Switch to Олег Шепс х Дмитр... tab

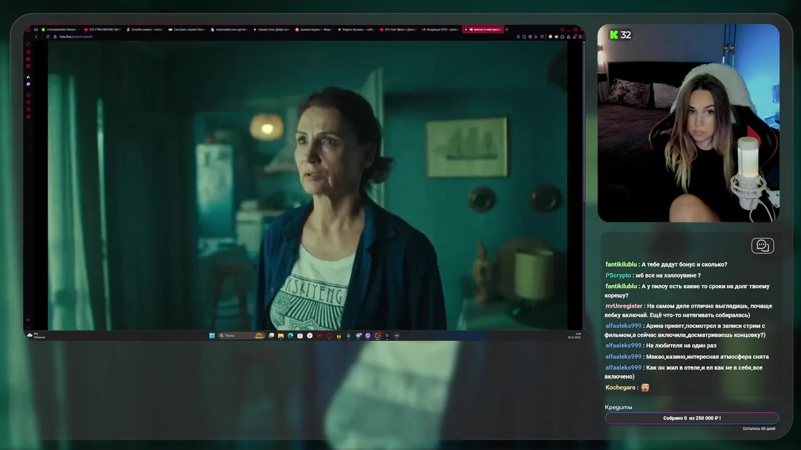point(399,29)
